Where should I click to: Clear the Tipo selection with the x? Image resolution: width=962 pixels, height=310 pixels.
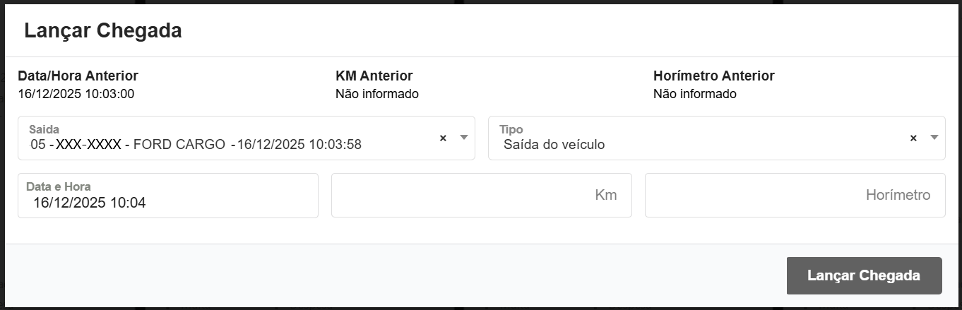[913, 138]
